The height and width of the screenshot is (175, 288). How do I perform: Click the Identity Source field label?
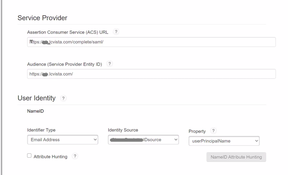click(x=123, y=130)
